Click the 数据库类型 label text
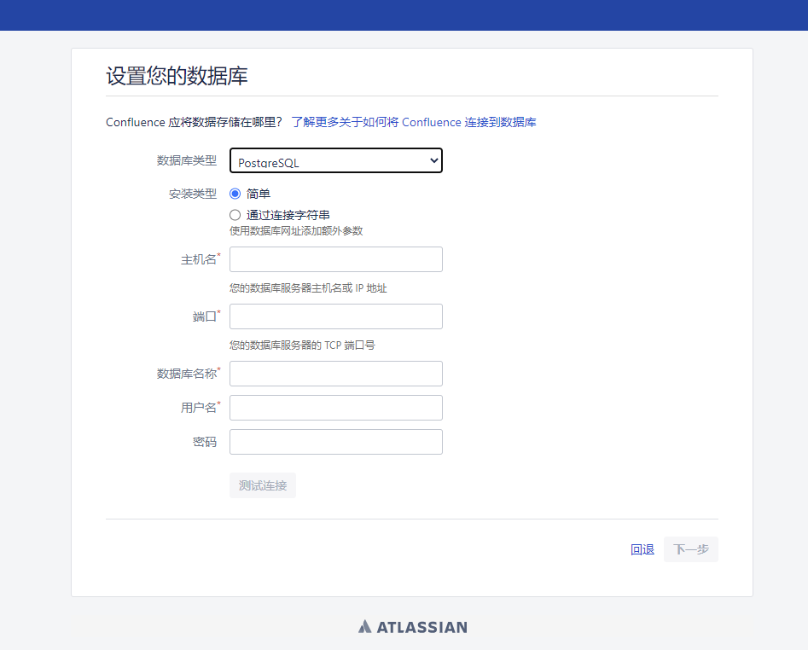The height and width of the screenshot is (650, 808). pyautogui.click(x=186, y=160)
